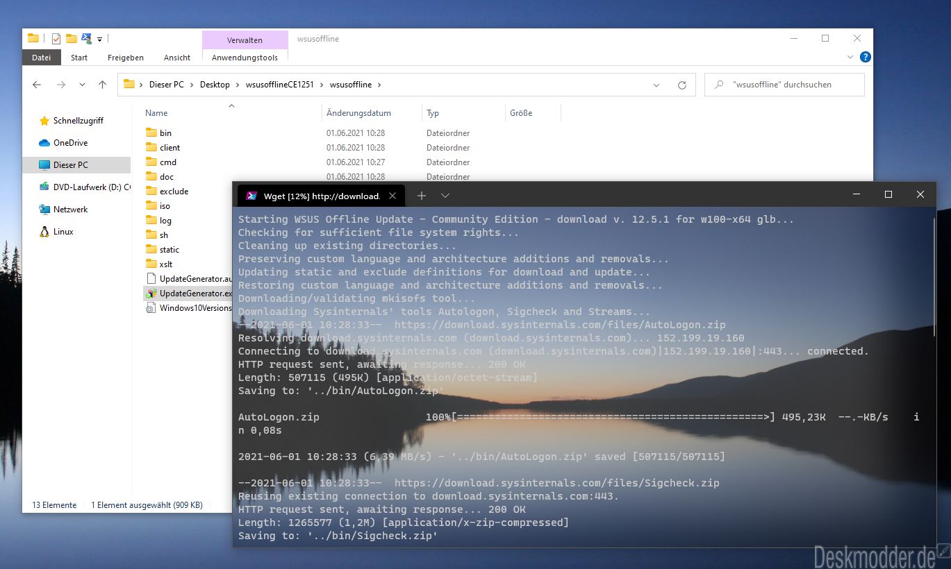Select the exclude folder
Screen dimensions: 951x569
174,192
